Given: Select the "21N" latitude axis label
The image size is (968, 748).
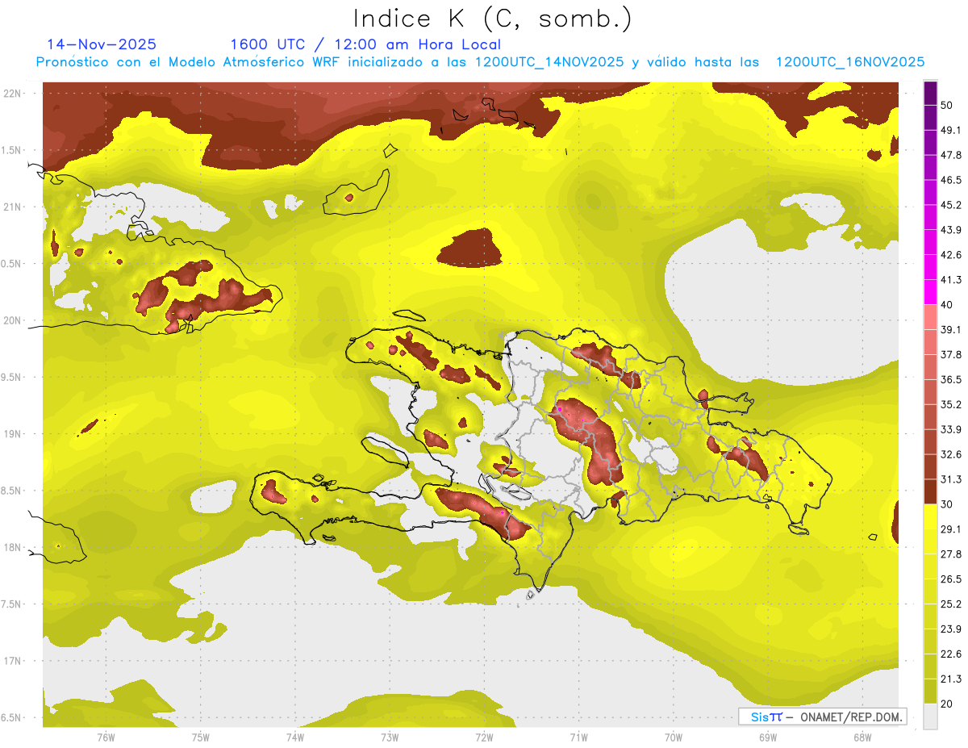Looking at the screenshot, I should pos(14,207).
